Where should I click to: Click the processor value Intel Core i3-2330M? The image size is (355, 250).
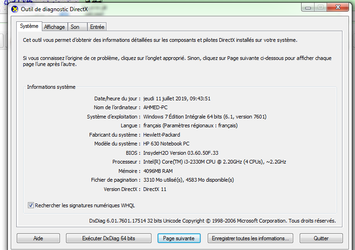tap(214, 162)
